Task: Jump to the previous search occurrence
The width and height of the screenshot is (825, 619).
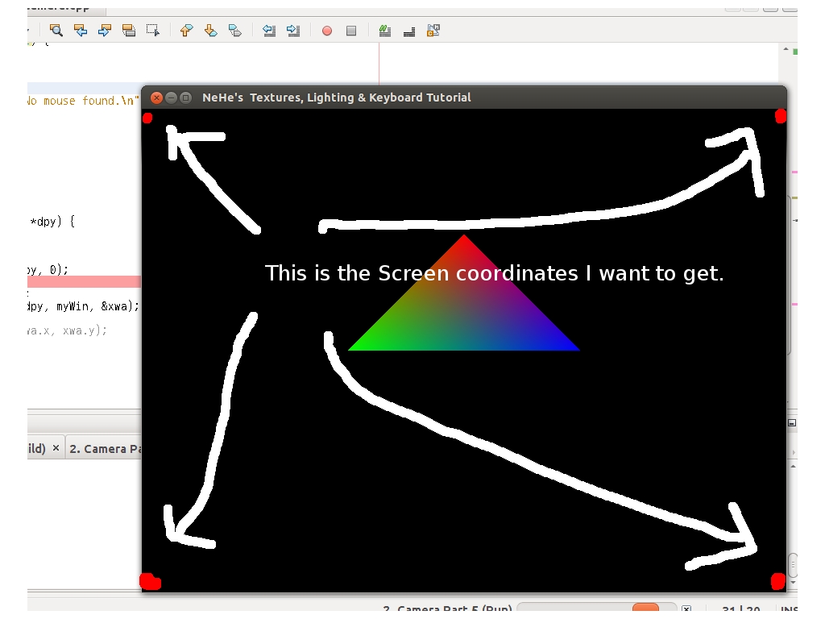Action: (x=81, y=31)
